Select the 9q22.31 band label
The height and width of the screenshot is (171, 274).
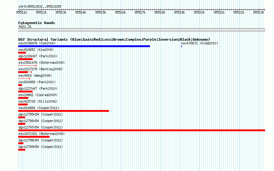tap(25, 26)
